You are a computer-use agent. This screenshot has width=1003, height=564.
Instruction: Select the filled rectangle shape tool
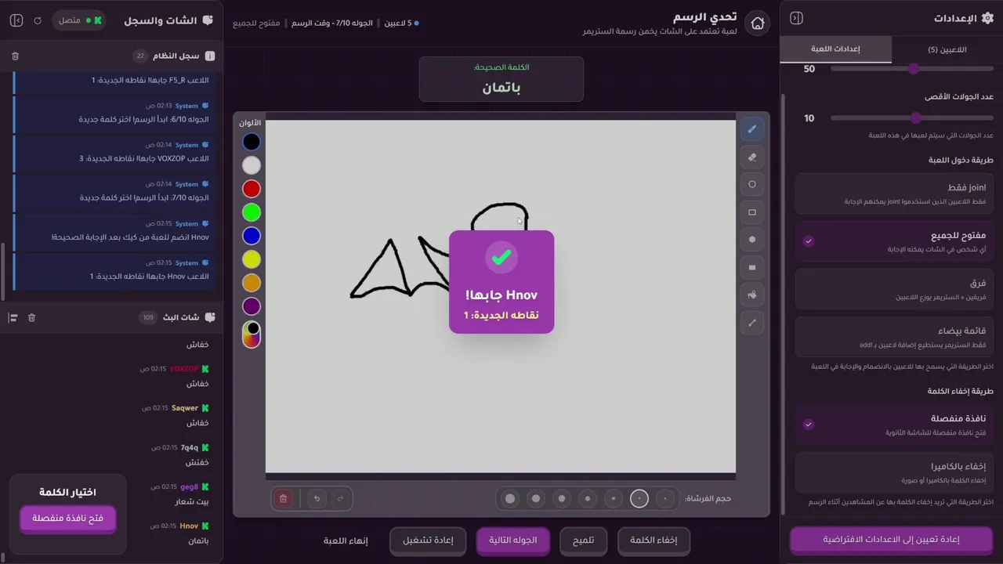pos(752,267)
